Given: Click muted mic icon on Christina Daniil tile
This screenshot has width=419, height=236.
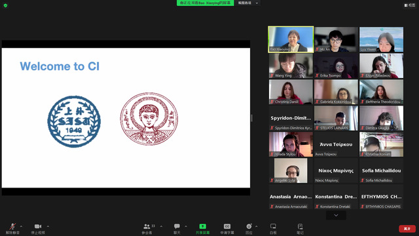Looking at the screenshot, I should (x=272, y=102).
